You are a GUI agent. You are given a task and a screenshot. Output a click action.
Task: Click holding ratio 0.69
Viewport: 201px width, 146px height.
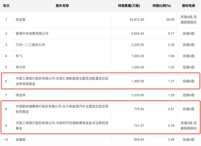pos(171,139)
